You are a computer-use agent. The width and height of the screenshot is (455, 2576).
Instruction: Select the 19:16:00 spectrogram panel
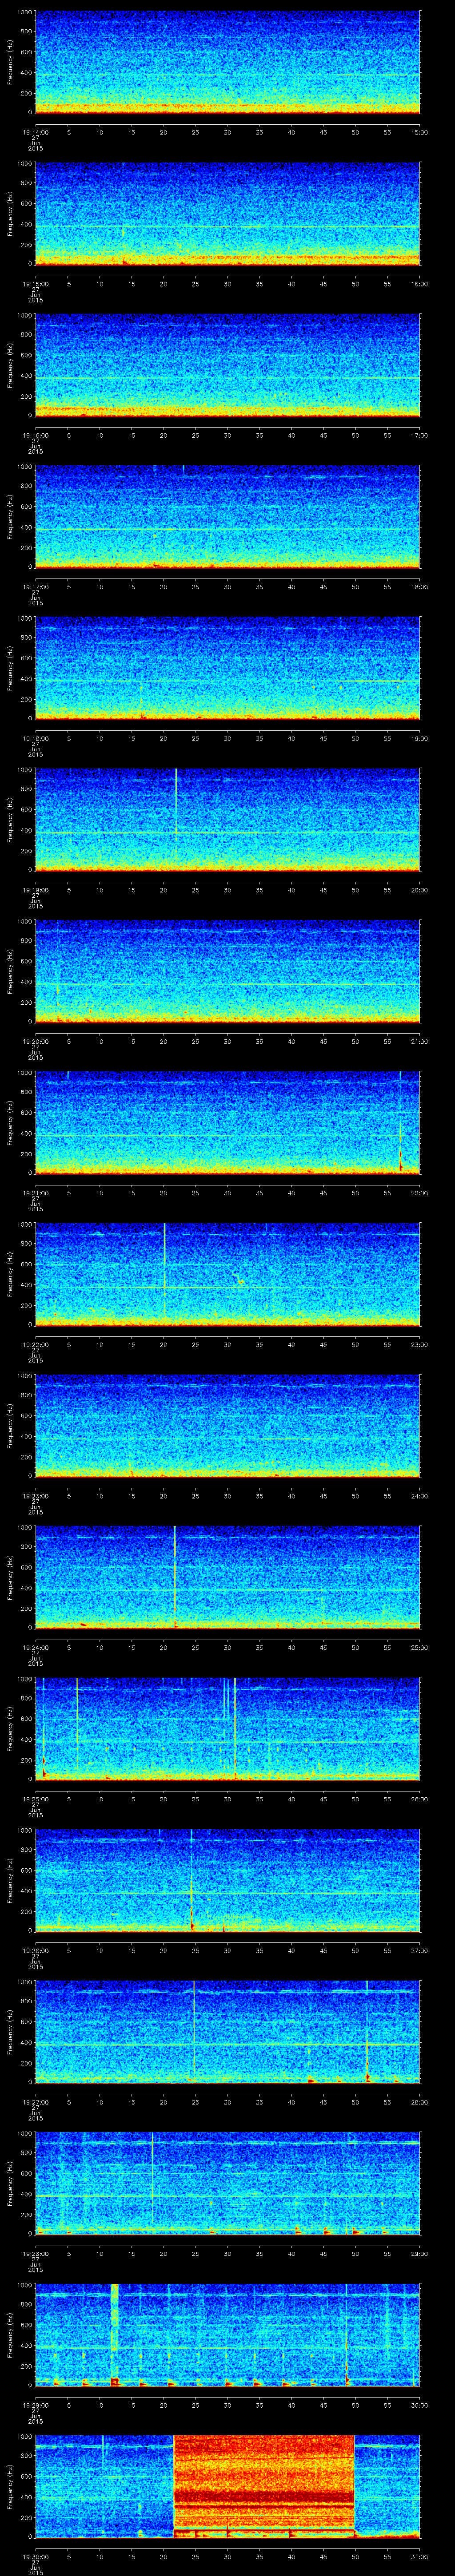(227, 365)
